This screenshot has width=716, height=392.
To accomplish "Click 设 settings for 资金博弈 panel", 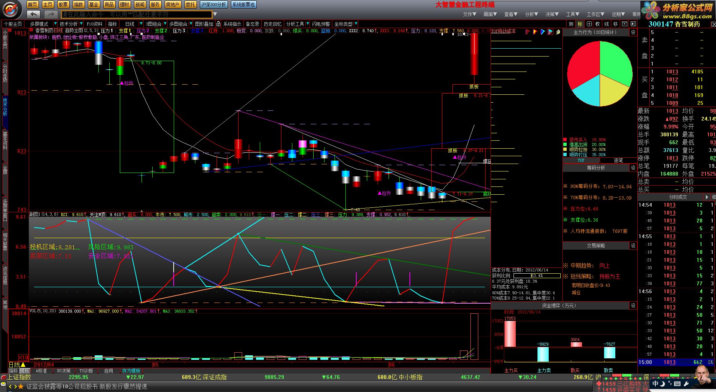I will point(633,306).
